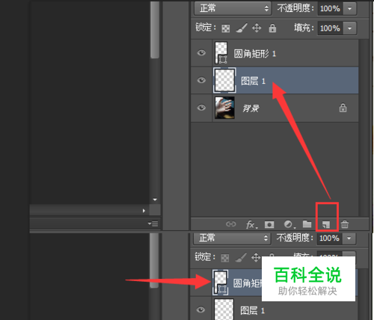The width and height of the screenshot is (374, 320).
Task: Toggle the lock-all padlock beside 锁定
Action: click(x=272, y=28)
